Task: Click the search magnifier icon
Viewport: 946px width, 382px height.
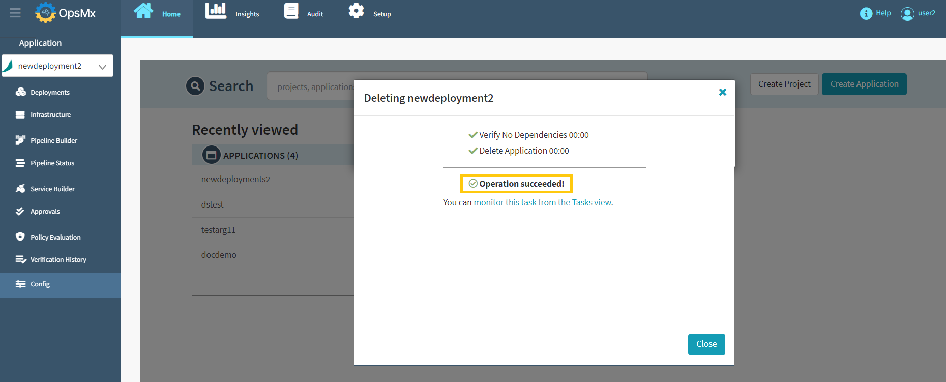Action: [195, 86]
